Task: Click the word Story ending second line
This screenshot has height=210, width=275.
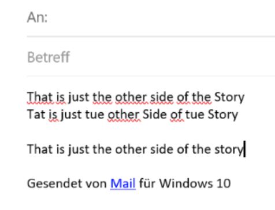Action: [x=223, y=115]
